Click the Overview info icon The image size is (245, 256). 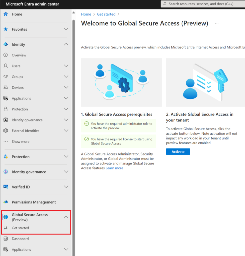[x=6, y=55]
